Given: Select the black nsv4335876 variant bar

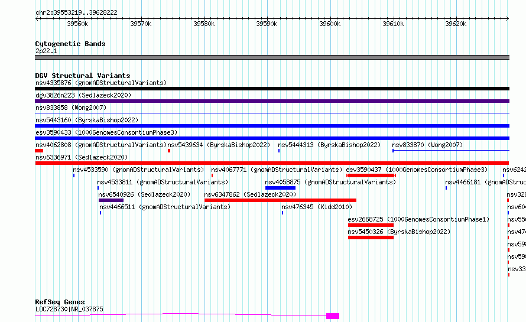Looking at the screenshot, I should pyautogui.click(x=272, y=89).
